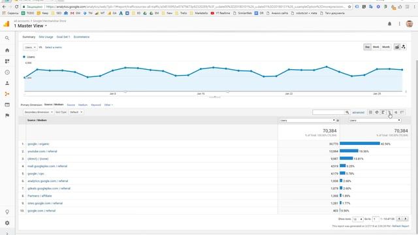
Task: Set graph granularity to Day
Action: pyautogui.click(x=367, y=47)
